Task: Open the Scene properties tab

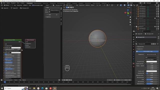Action: click(x=133, y=44)
